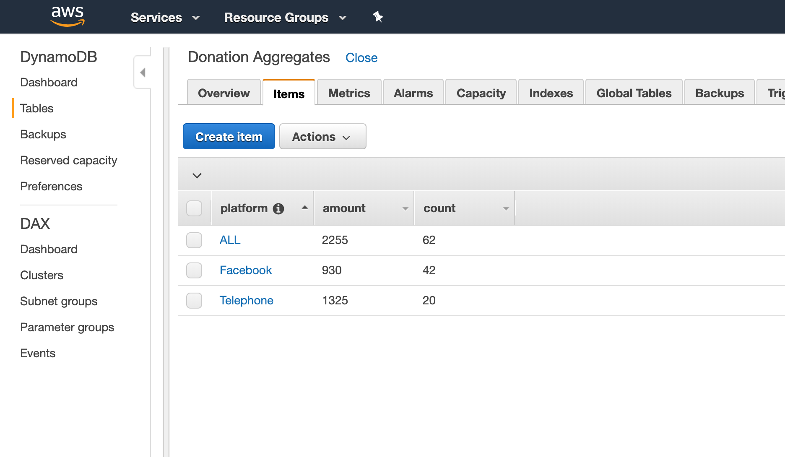Open Subnet groups in sidebar
This screenshot has height=457, width=785.
59,301
